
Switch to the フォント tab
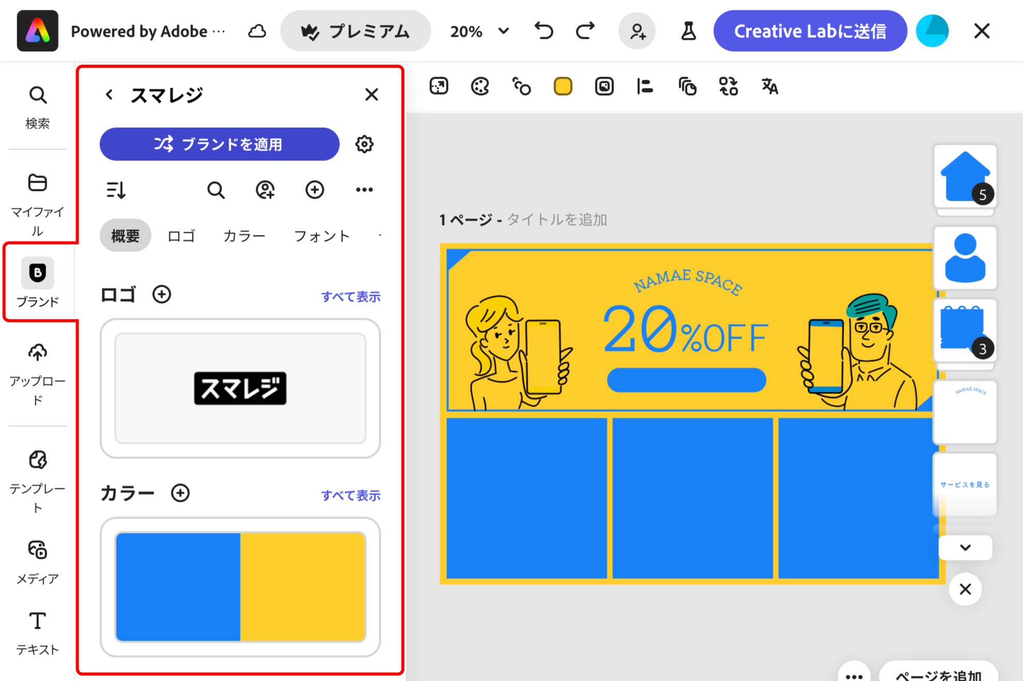322,235
